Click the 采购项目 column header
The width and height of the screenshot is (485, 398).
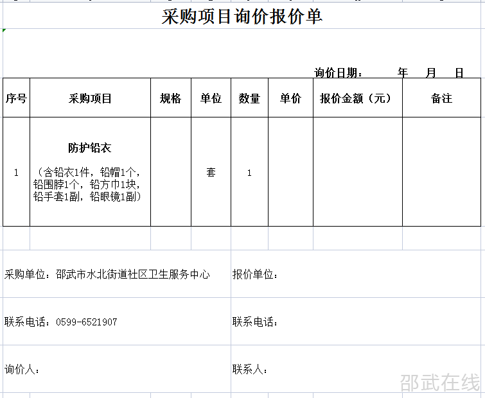point(90,98)
